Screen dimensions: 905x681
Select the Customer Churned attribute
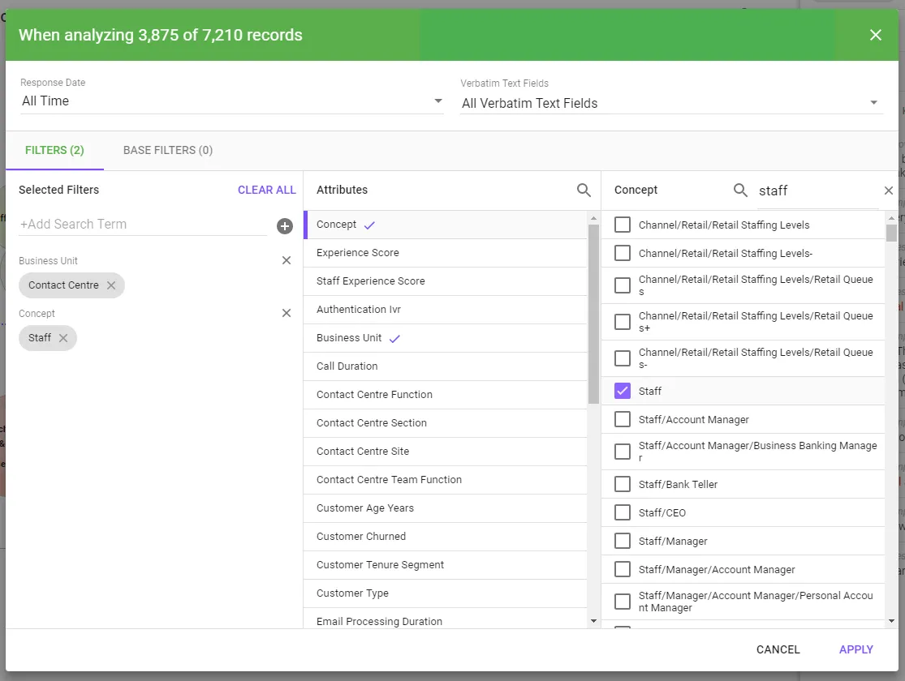445,536
